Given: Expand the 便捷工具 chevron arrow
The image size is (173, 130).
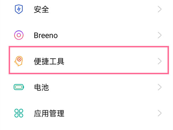Looking at the screenshot, I should pyautogui.click(x=159, y=61).
